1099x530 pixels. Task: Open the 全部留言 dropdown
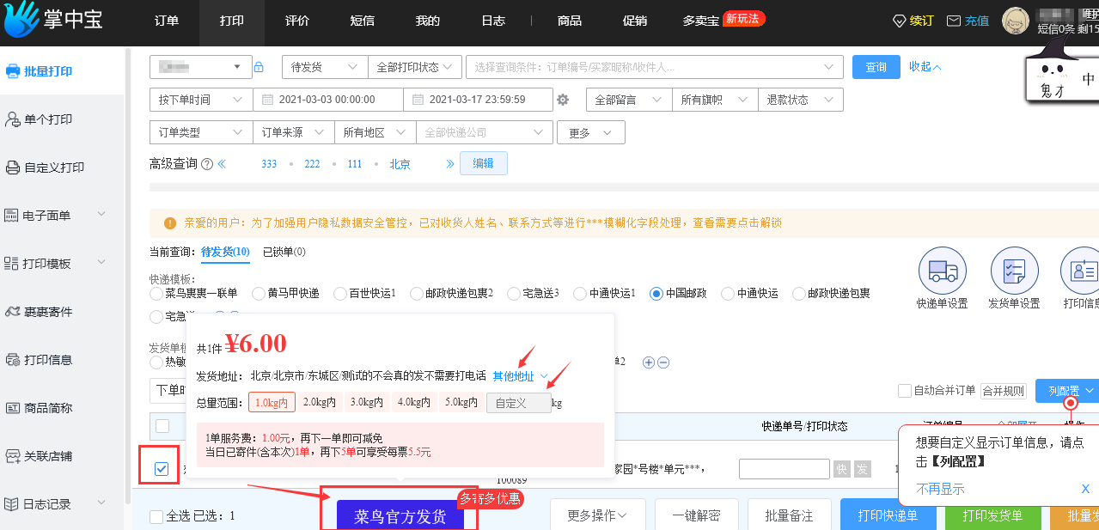click(x=628, y=100)
